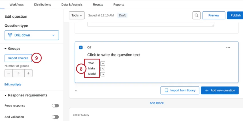Click the plus icon for number of groups

click(28, 73)
